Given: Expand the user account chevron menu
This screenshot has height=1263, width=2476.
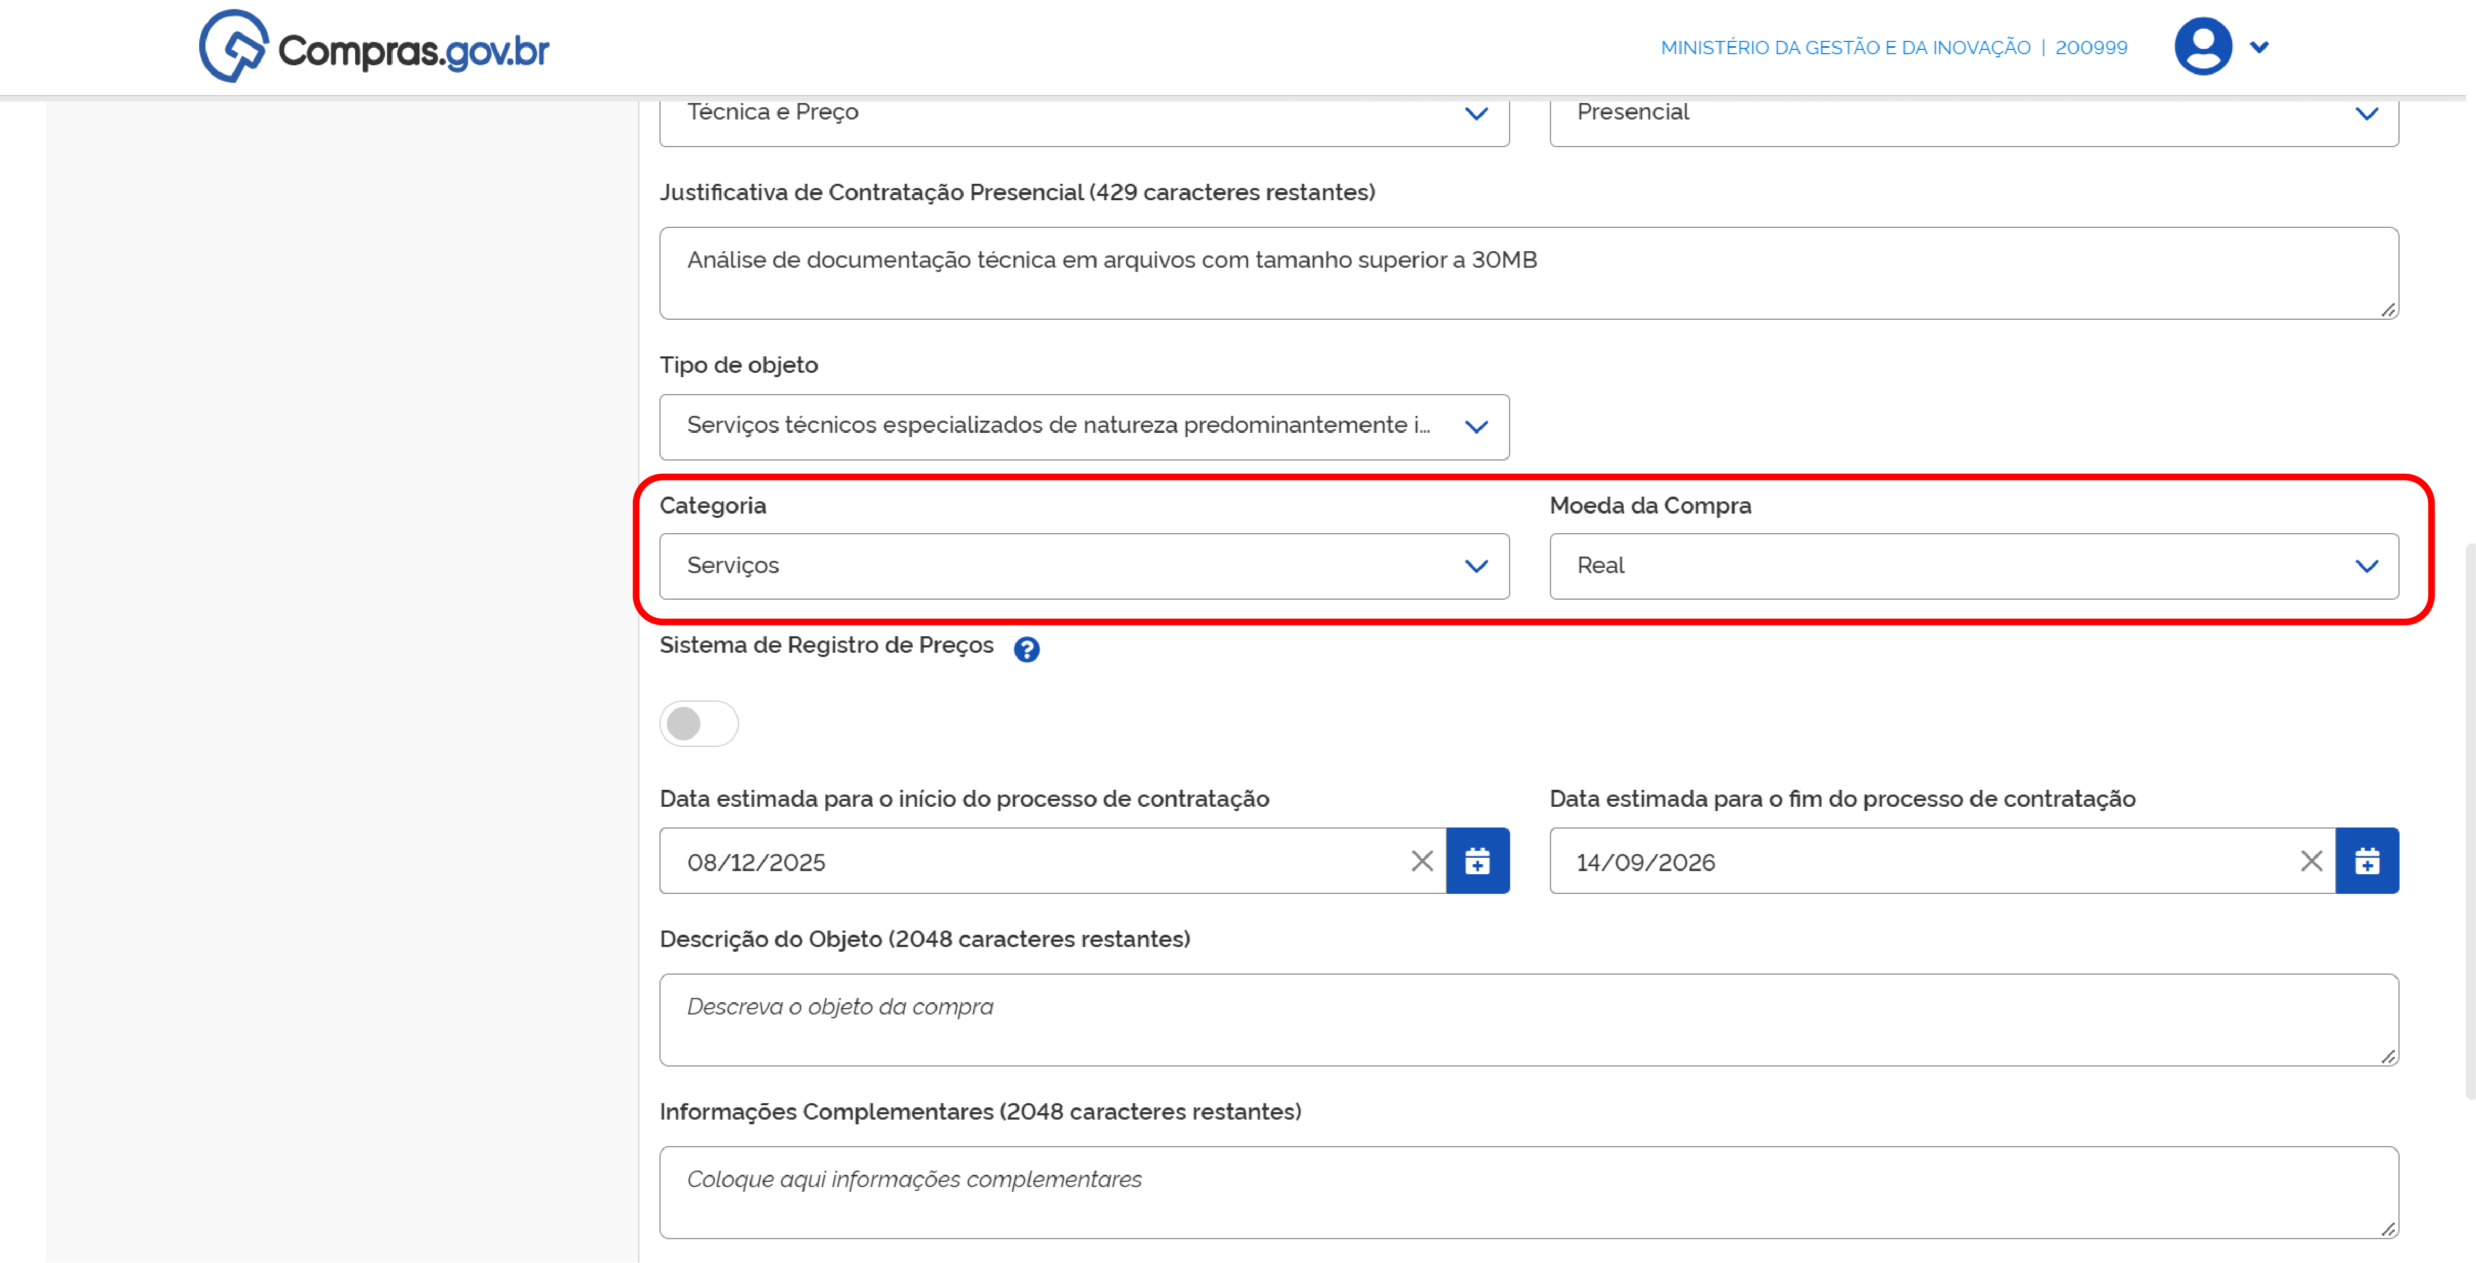Looking at the screenshot, I should pos(2260,46).
